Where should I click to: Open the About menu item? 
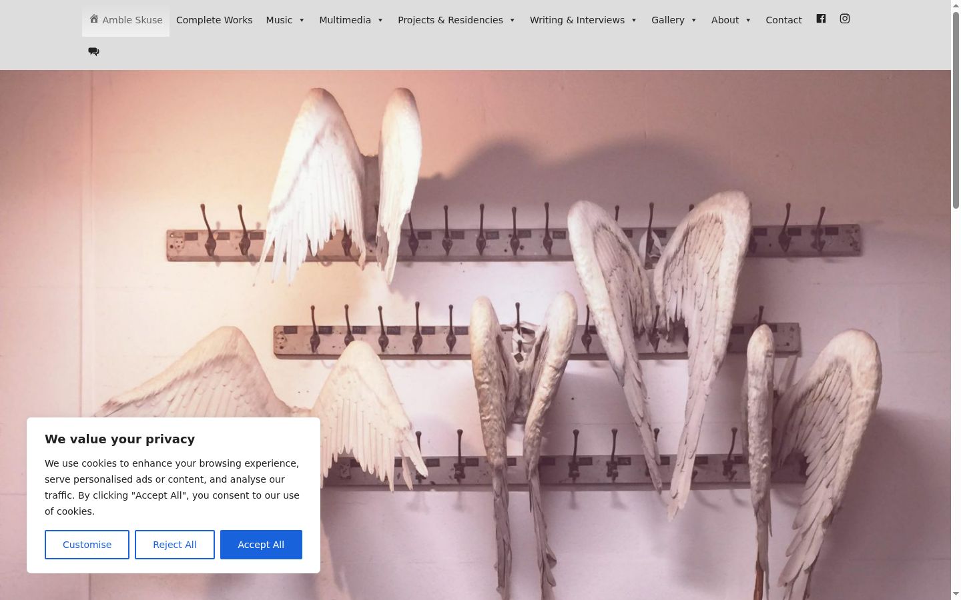(x=725, y=20)
